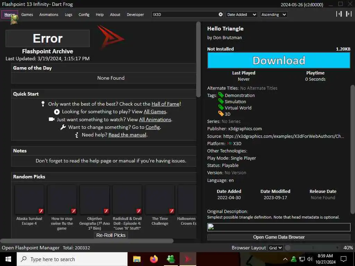This screenshot has height=266, width=355.
Task: Click the All Animations camera icon
Action: point(52,119)
